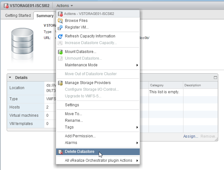
Task: Select Add Permission... menu entry
Action: click(80, 136)
